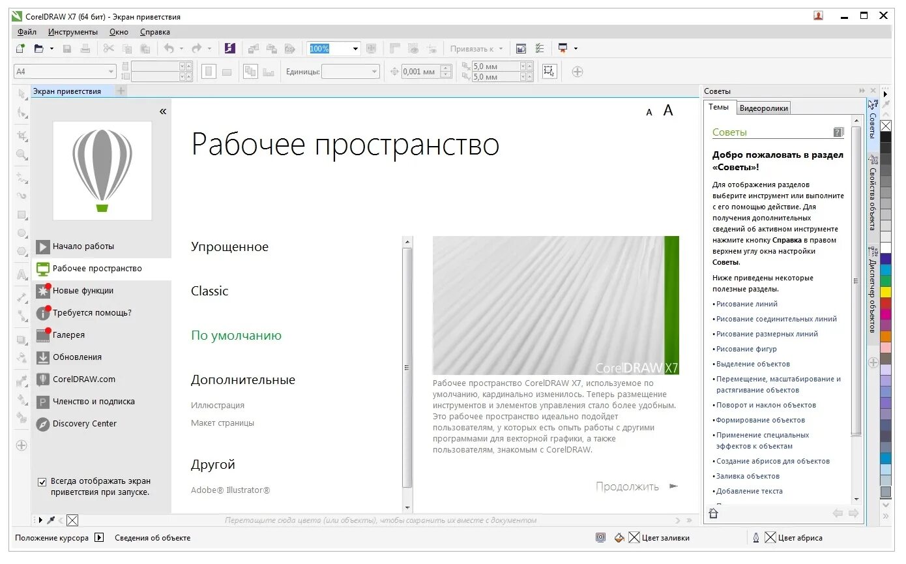Select the Freehand tool in toolbox
This screenshot has width=906, height=564.
[22, 177]
